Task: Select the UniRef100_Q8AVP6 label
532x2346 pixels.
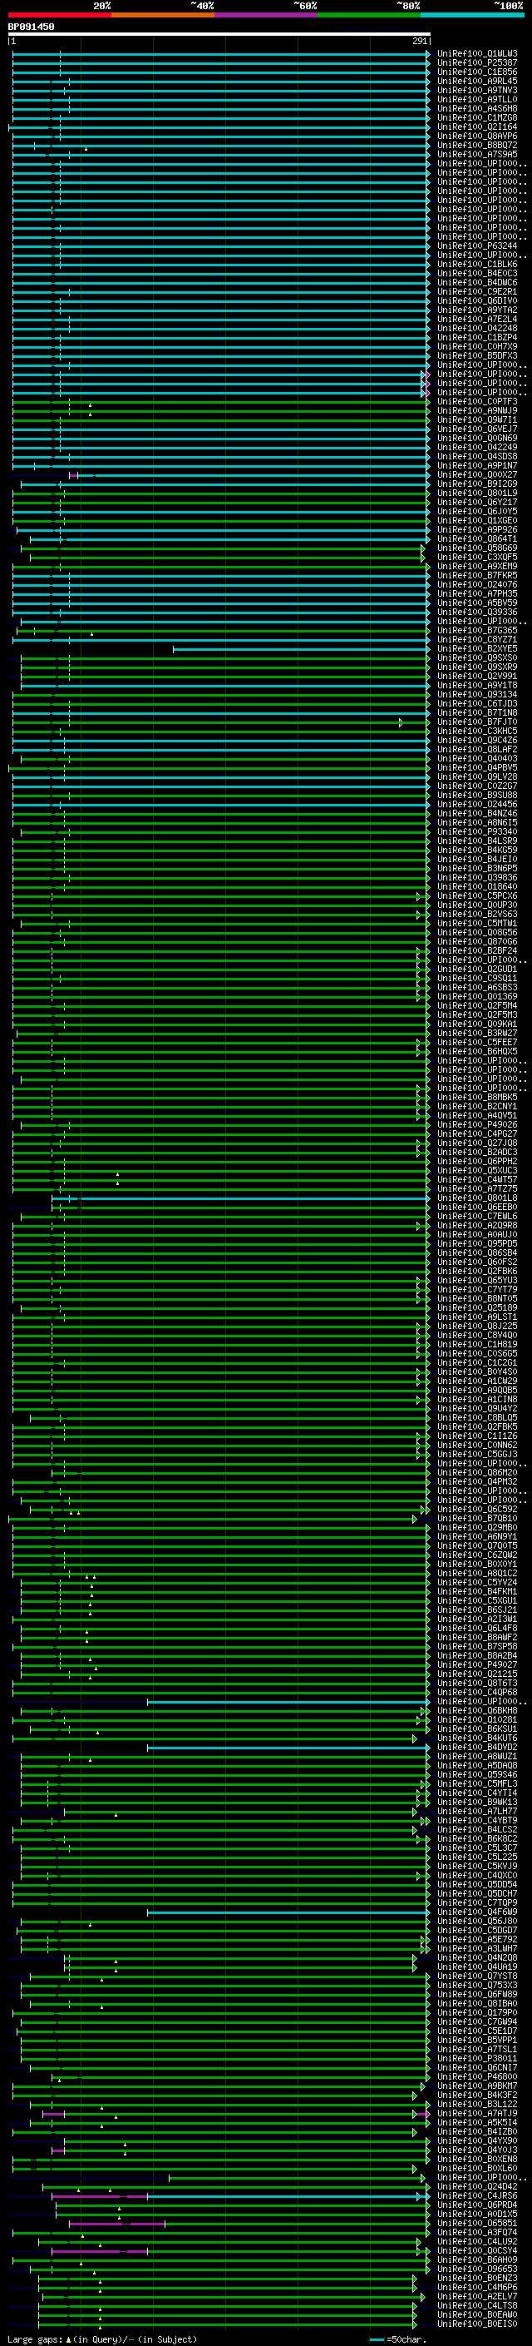Action: [x=477, y=136]
